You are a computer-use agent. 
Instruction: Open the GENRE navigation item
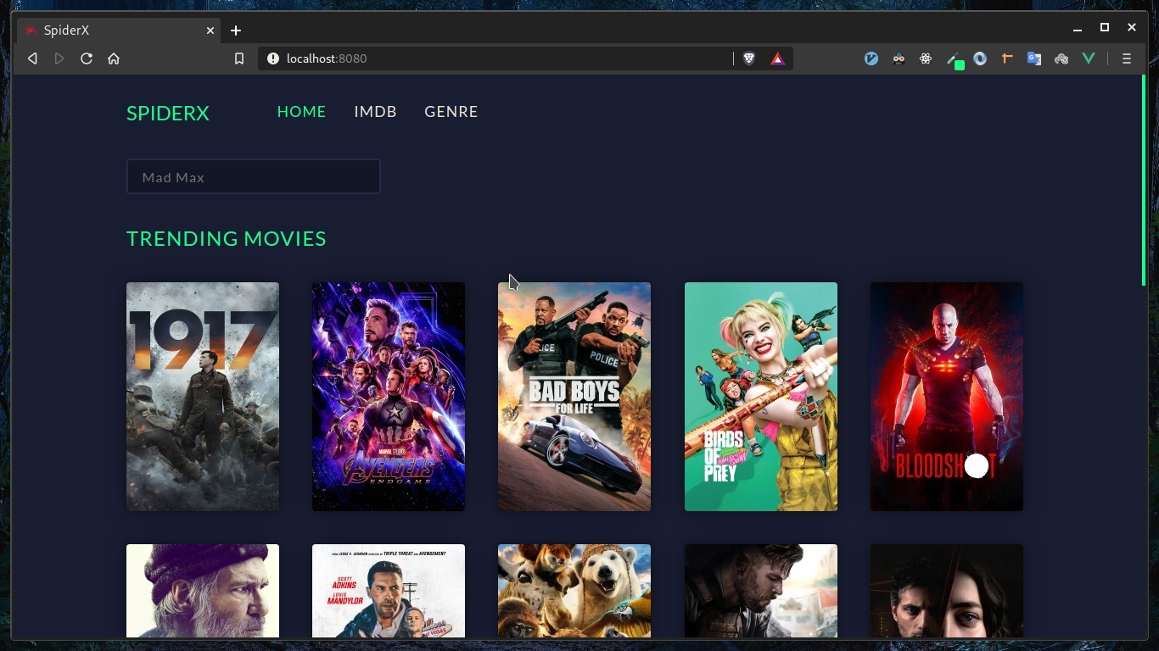coord(451,112)
